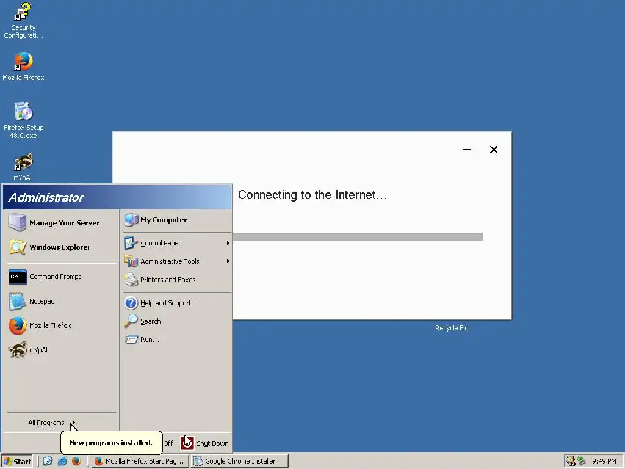Viewport: 625px width, 469px height.
Task: Expand All Programs list
Action: pos(51,423)
